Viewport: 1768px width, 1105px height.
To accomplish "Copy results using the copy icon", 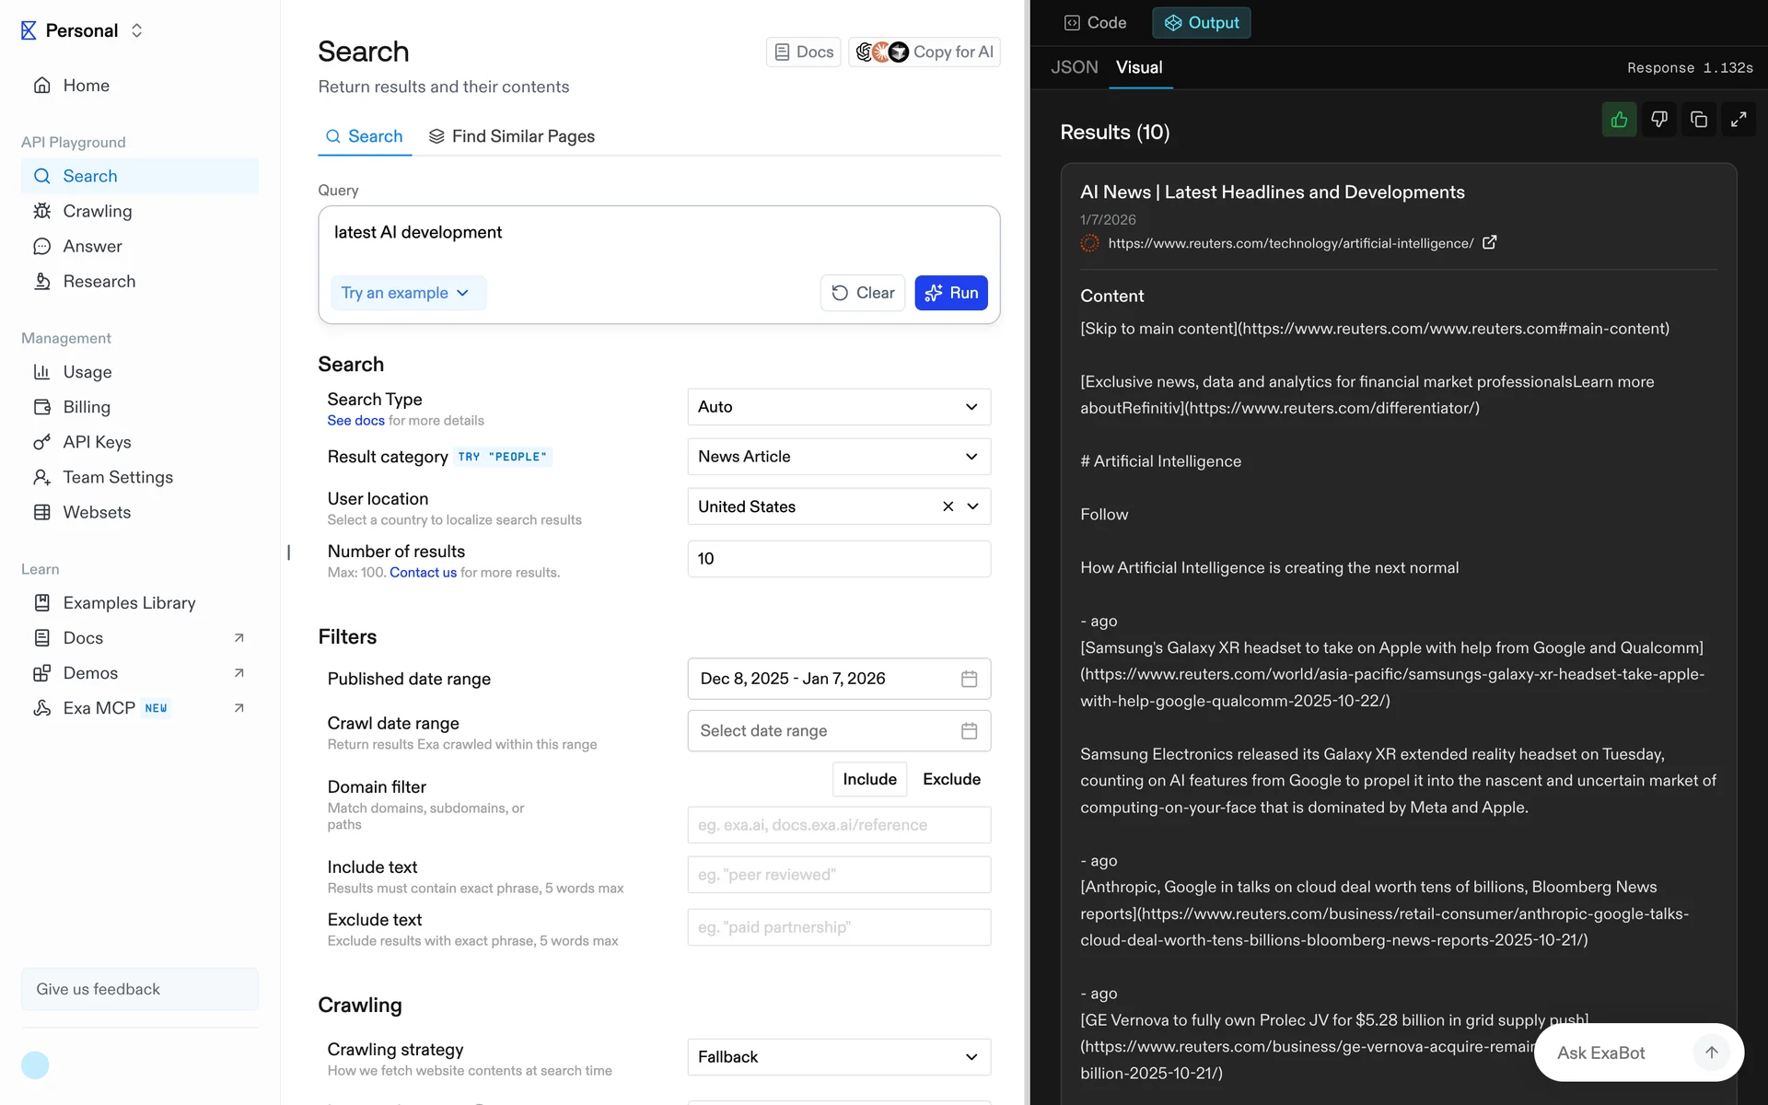I will click(x=1699, y=120).
